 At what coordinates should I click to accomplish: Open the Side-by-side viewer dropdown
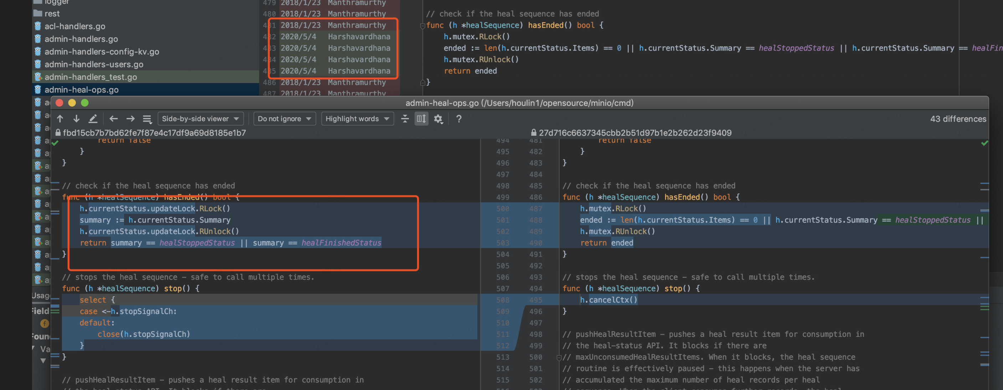click(x=201, y=119)
